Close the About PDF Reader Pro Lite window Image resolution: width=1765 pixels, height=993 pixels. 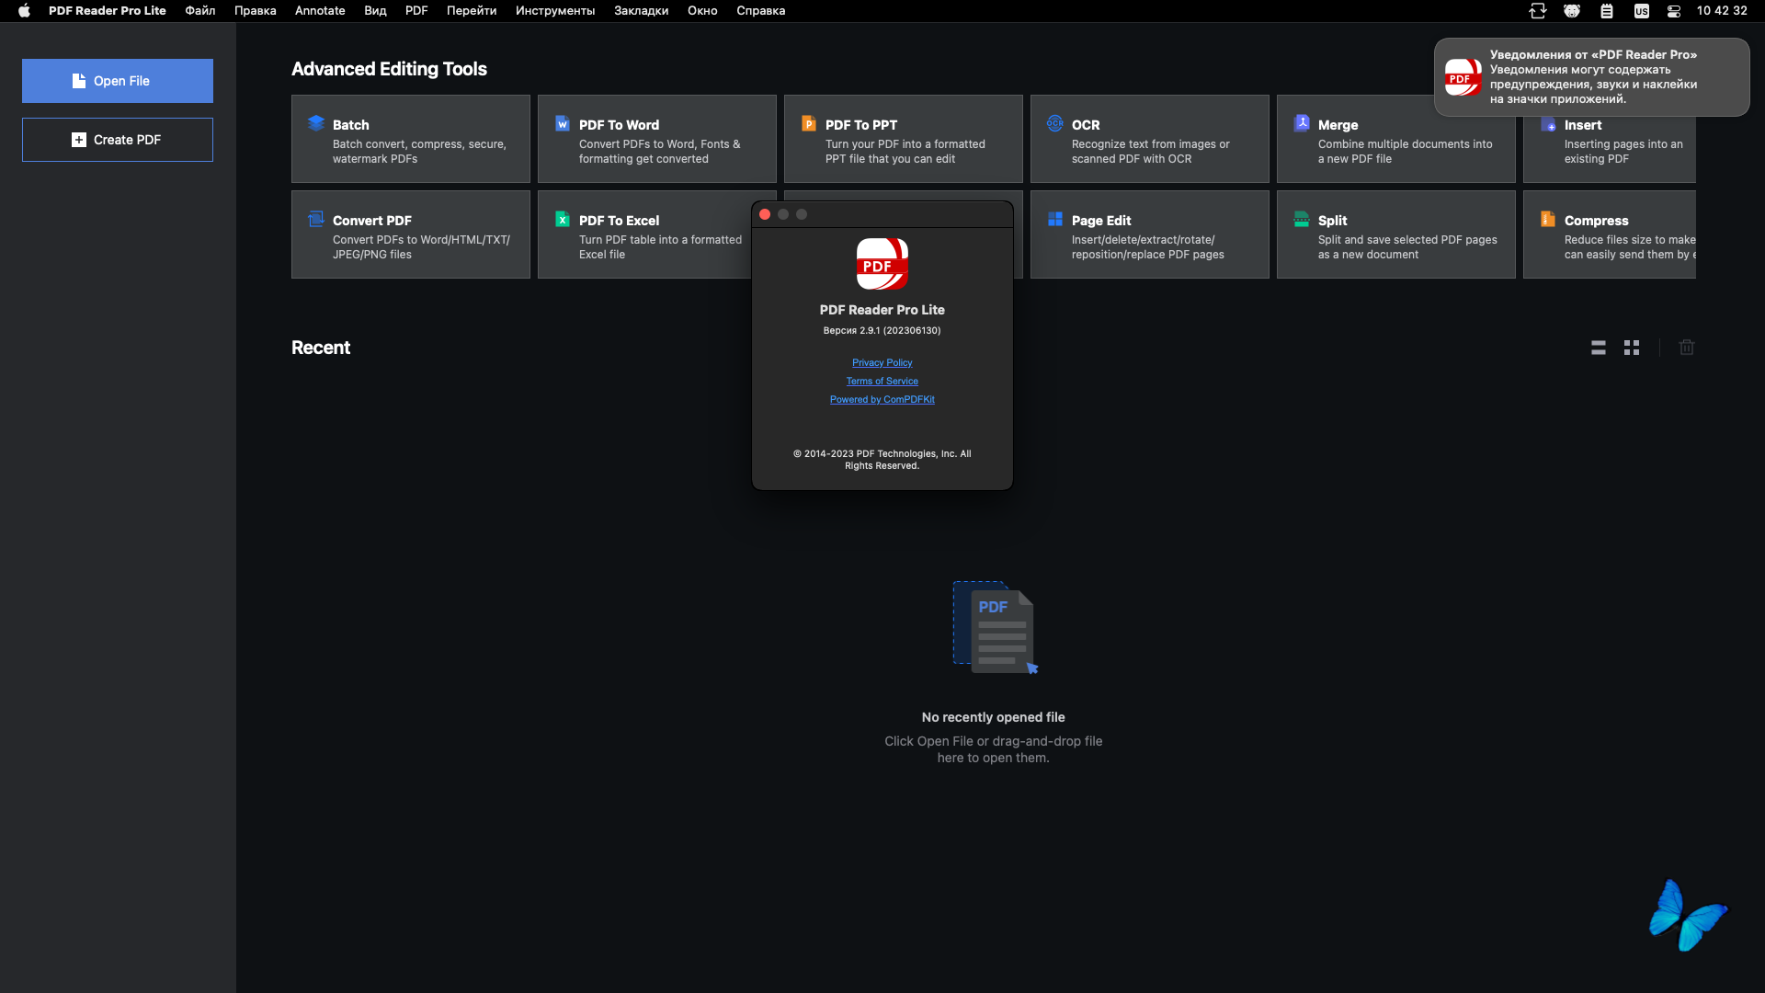coord(765,214)
